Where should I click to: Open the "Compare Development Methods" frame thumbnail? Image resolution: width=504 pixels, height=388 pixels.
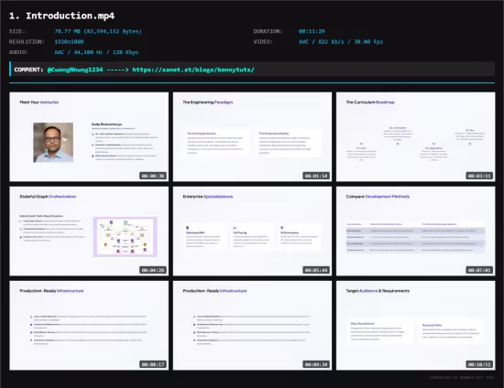pos(416,232)
